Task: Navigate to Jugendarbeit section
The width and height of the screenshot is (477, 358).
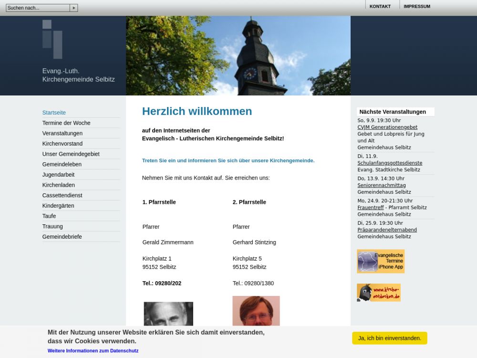Action: pyautogui.click(x=58, y=175)
